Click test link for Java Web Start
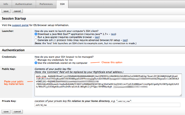185x115 pixels. (x=113, y=34)
